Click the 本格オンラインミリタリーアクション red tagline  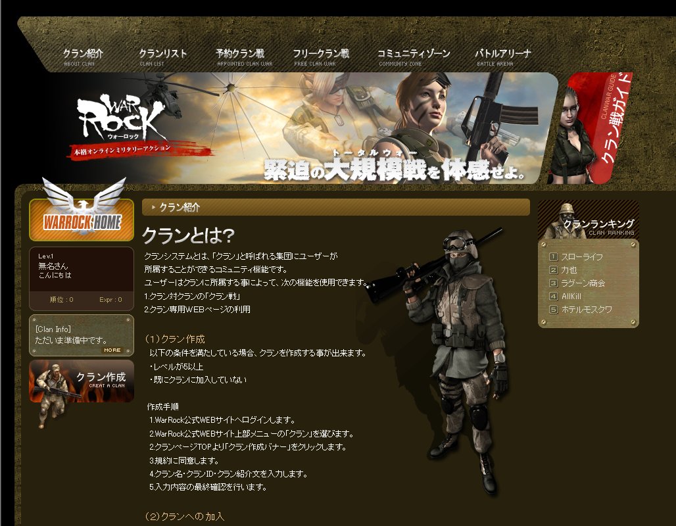pos(122,151)
